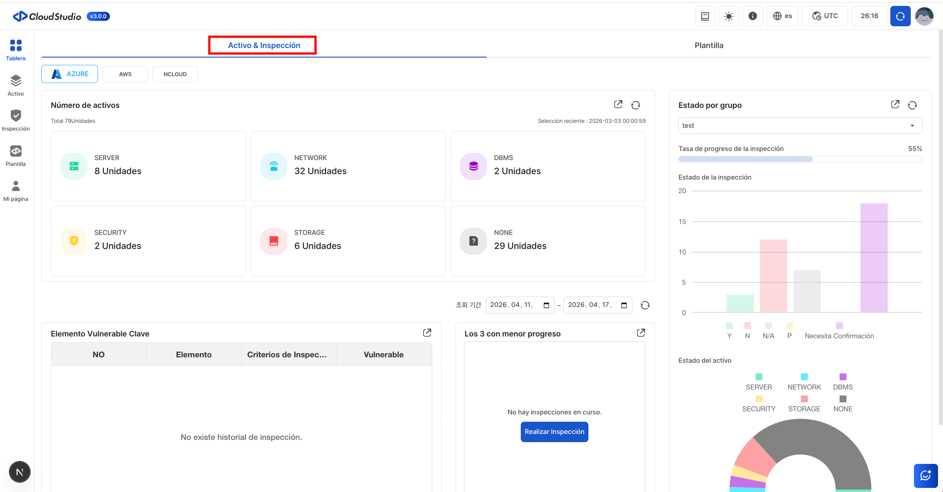This screenshot has height=492, width=943.
Task: Open the Activo sidebar section
Action: (15, 85)
